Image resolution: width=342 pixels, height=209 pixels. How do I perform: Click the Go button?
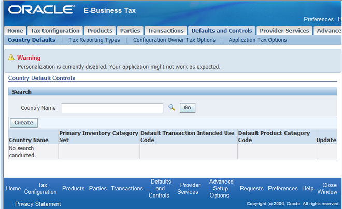click(x=188, y=108)
